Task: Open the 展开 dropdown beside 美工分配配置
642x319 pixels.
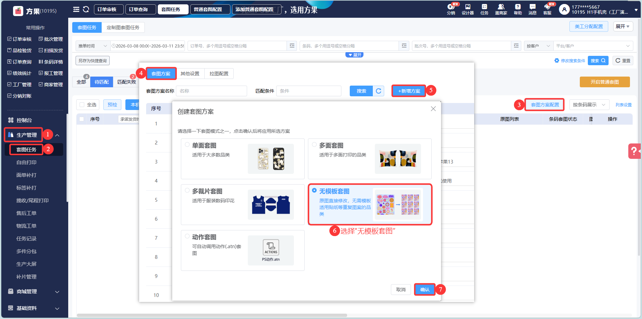Action: point(623,26)
